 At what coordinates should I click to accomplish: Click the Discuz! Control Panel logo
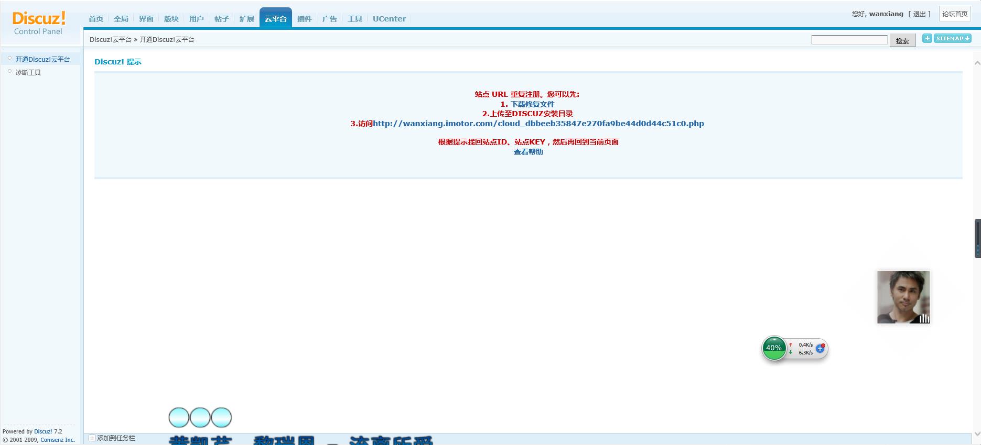pos(39,24)
